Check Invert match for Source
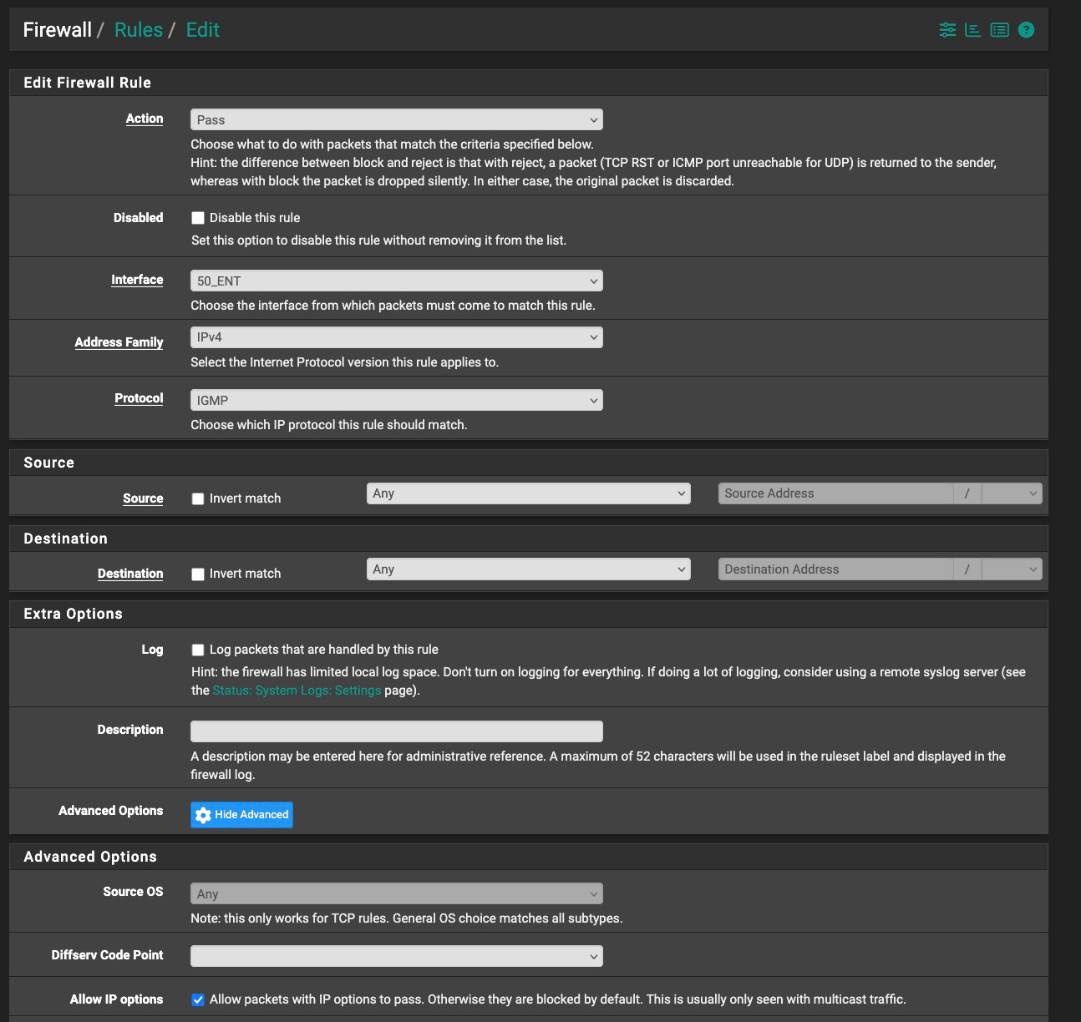 (197, 498)
